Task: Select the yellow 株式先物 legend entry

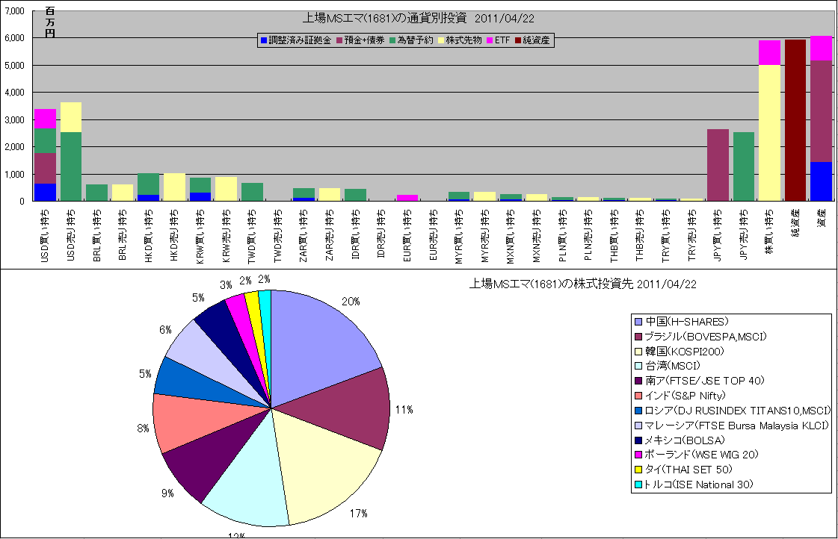Action: (x=459, y=40)
